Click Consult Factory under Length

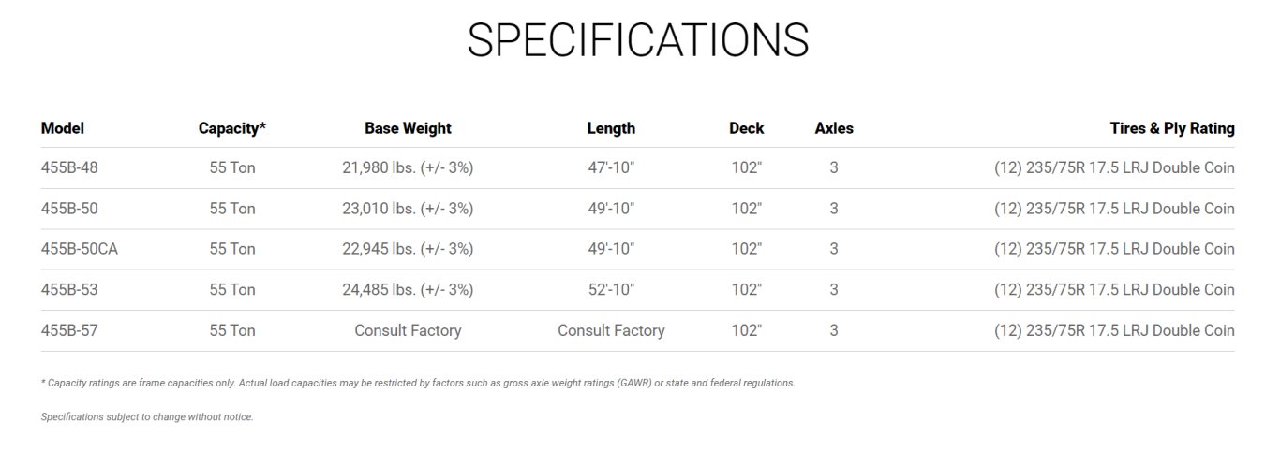pyautogui.click(x=611, y=330)
